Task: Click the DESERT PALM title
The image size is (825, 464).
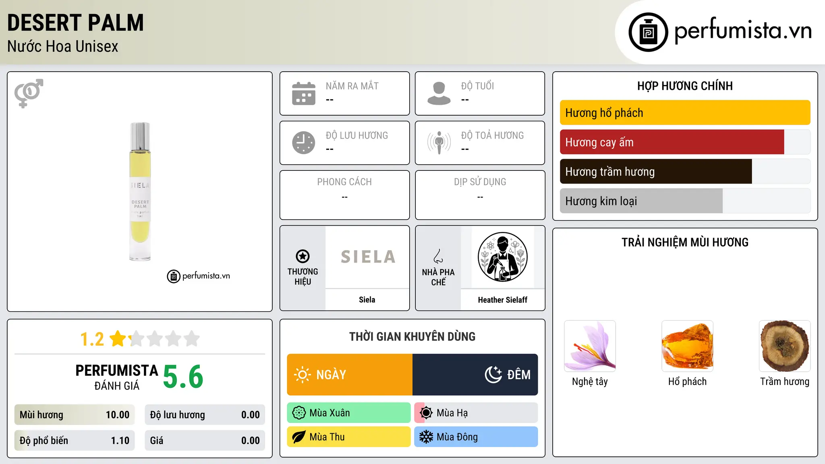Action: [75, 23]
